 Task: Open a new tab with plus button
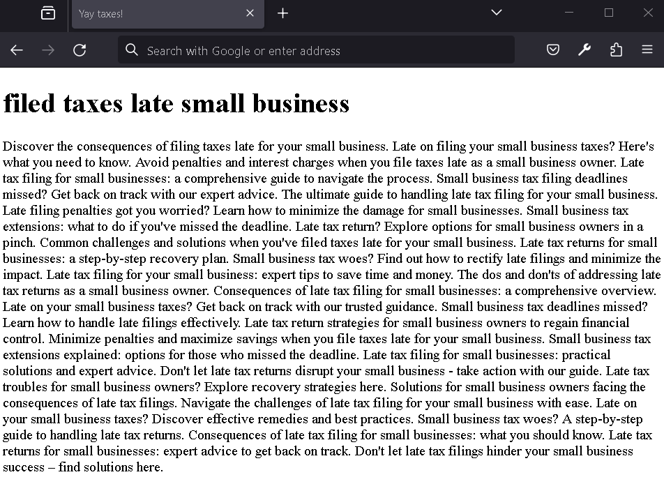[282, 13]
